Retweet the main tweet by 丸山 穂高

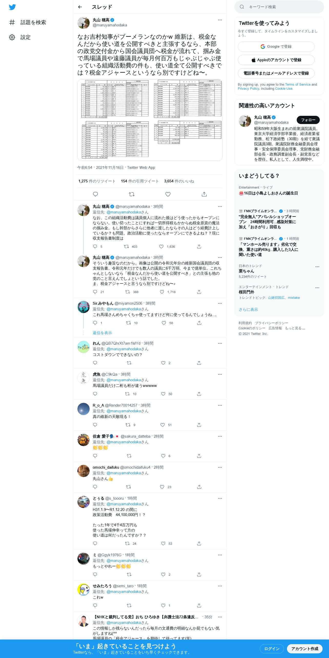point(132,194)
